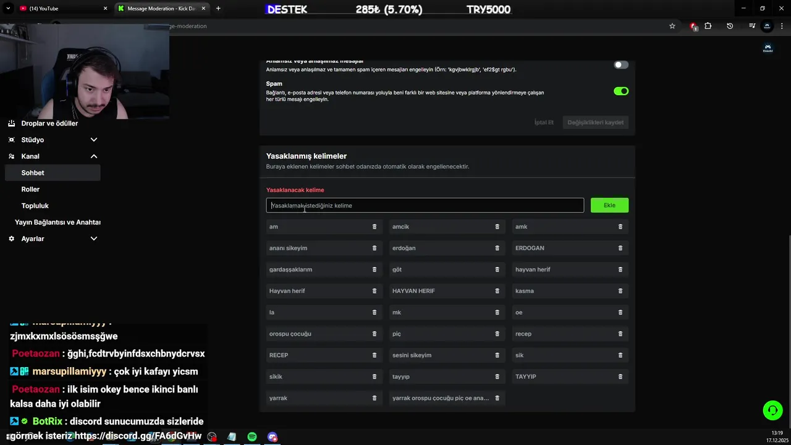Click the trash icon for "göt"

497,269
